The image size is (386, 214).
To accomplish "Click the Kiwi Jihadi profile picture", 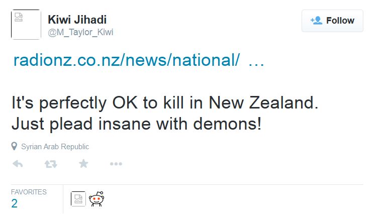I will pyautogui.click(x=26, y=24).
